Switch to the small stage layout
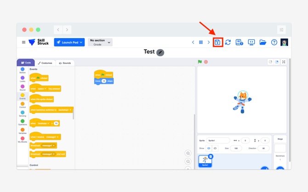 click(271, 62)
